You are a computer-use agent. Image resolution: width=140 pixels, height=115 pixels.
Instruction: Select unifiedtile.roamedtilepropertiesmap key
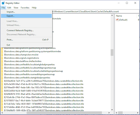(x=29, y=74)
